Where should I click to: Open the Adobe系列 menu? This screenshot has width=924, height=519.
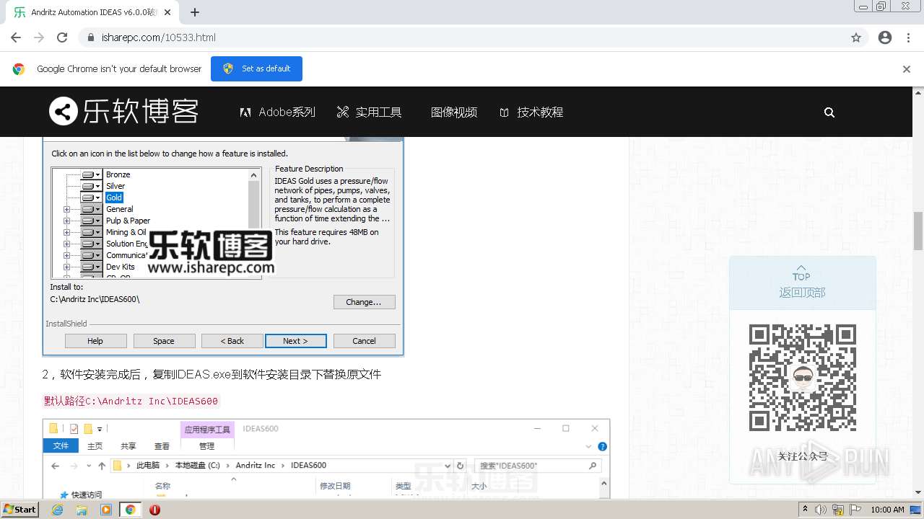click(x=278, y=112)
